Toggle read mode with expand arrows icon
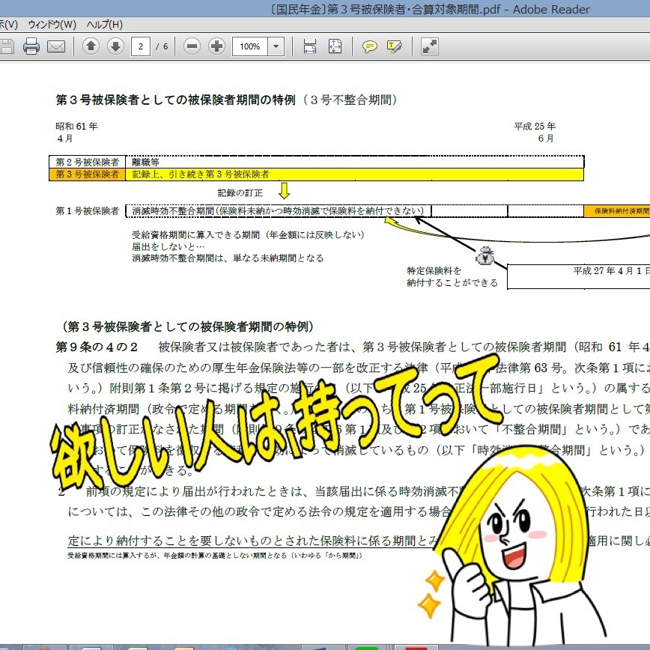Image resolution: width=650 pixels, height=650 pixels. [x=430, y=46]
